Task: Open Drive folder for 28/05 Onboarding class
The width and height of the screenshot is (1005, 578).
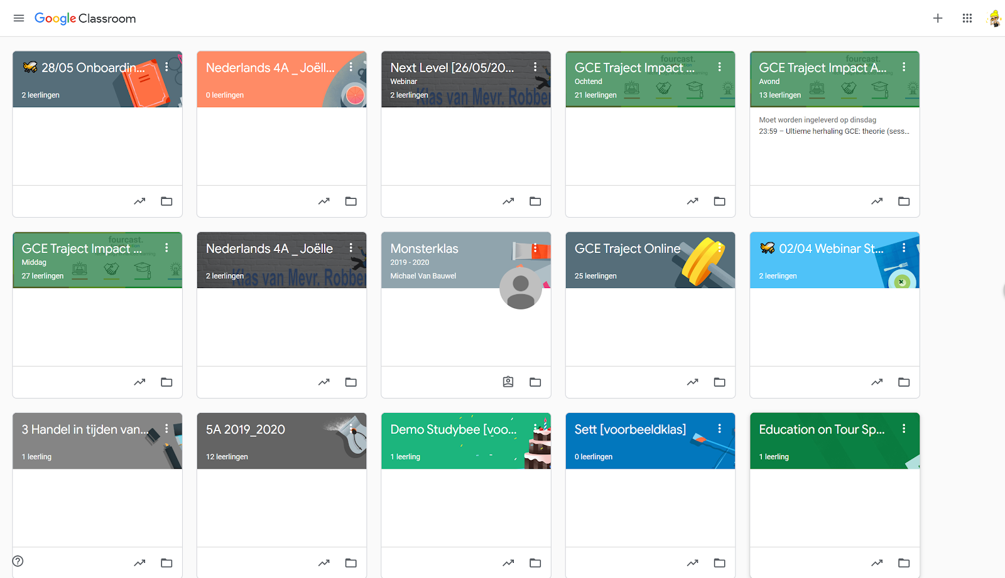Action: 166,201
